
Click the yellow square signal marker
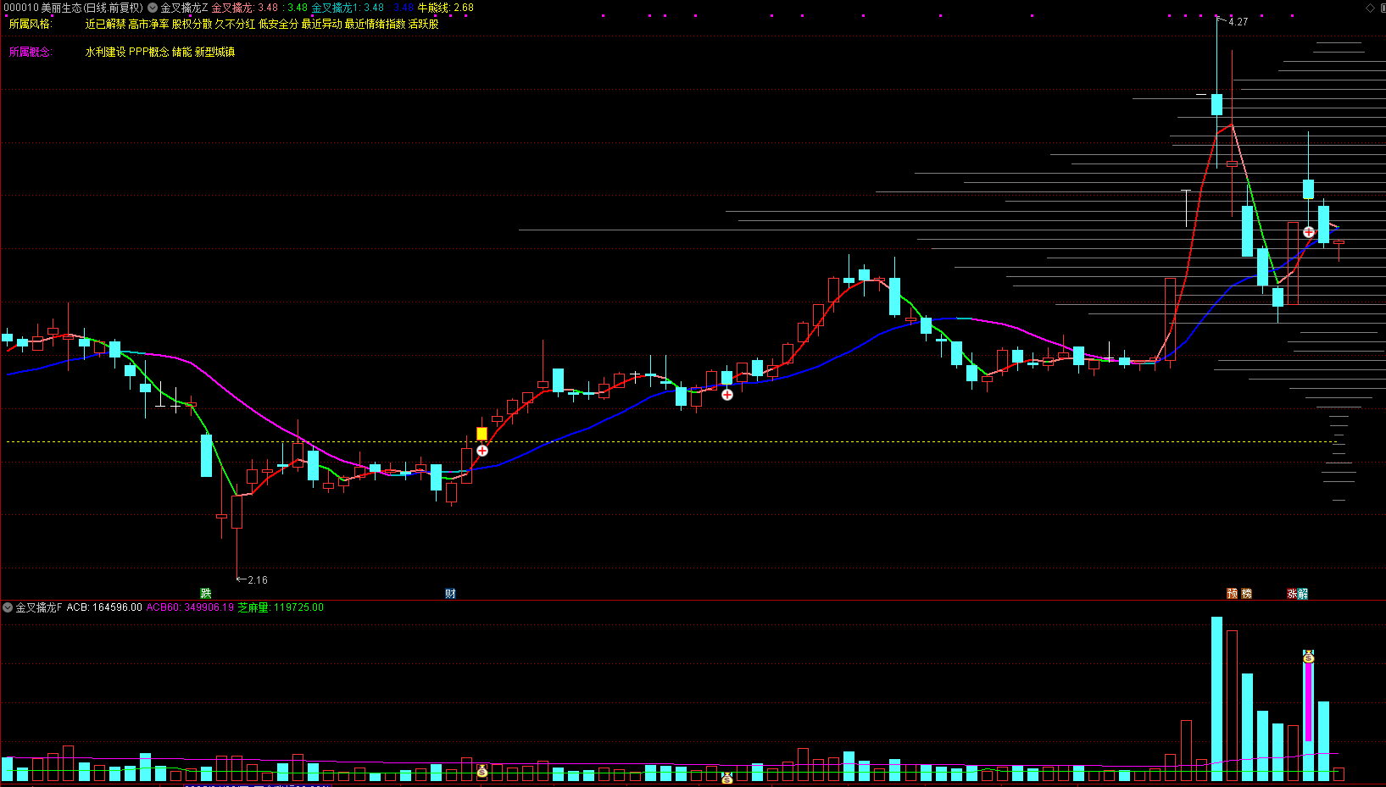tap(481, 434)
